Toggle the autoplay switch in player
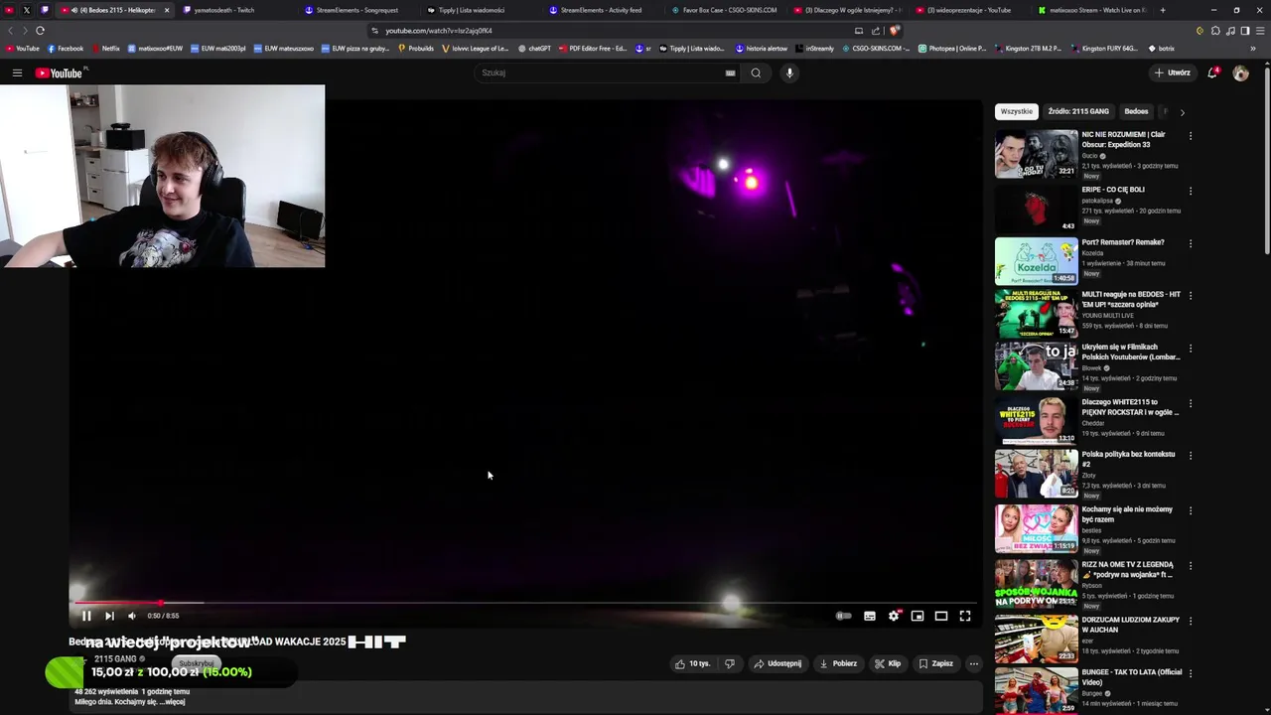 tap(843, 616)
